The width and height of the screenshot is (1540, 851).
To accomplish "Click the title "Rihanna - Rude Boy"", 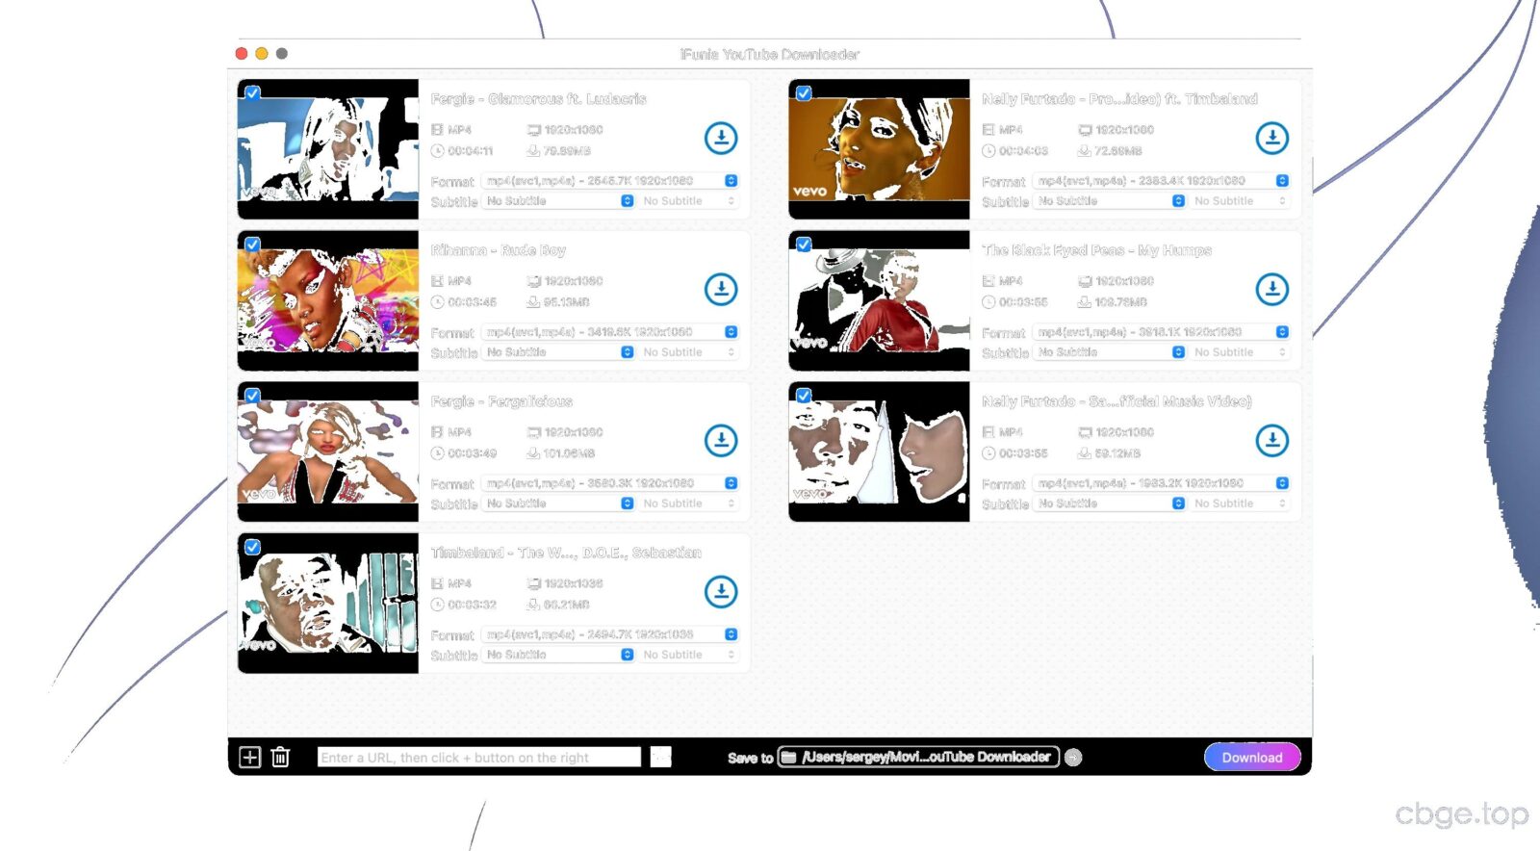I will pyautogui.click(x=499, y=250).
